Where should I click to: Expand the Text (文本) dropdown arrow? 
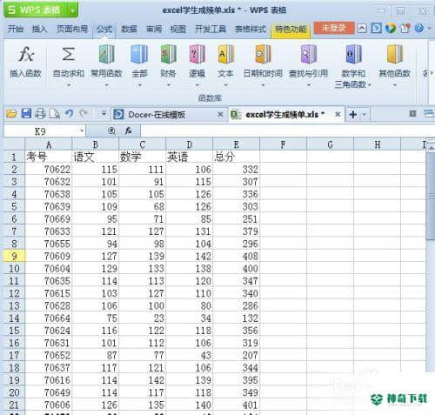[225, 85]
